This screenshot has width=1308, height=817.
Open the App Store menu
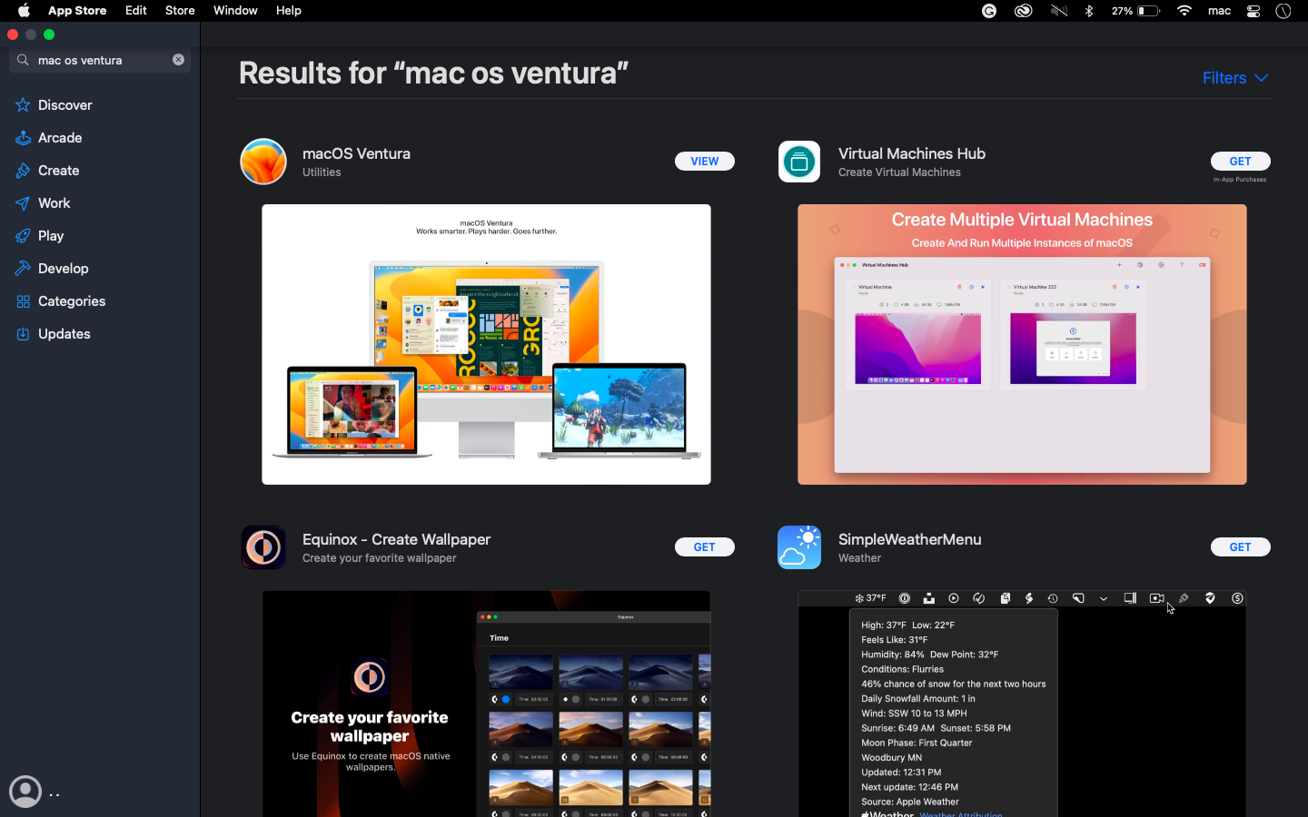point(77,11)
